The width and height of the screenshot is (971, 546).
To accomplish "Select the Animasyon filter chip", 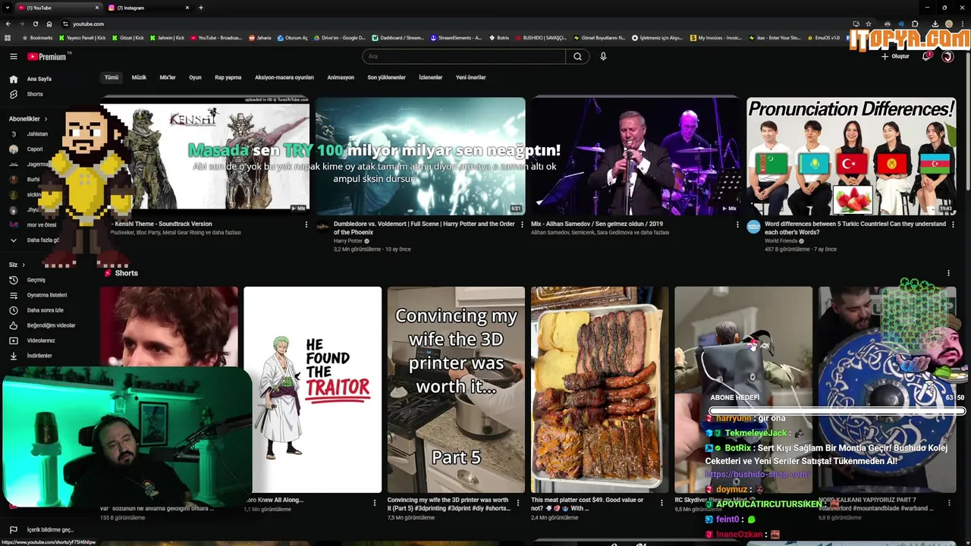I will click(341, 77).
